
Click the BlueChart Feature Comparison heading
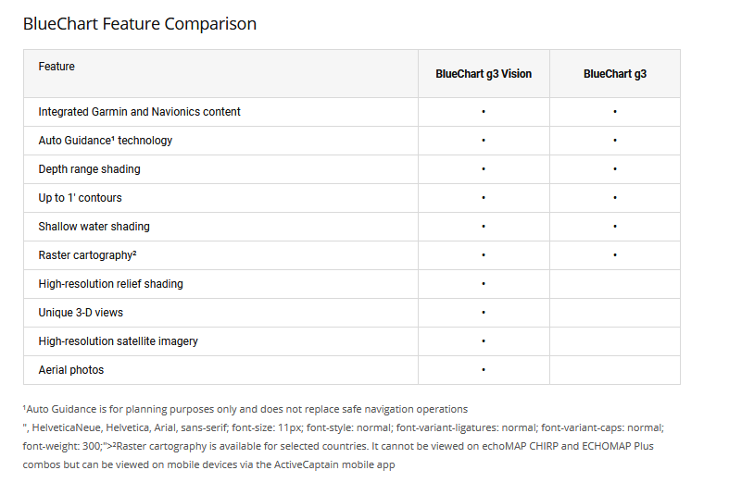[x=140, y=24]
